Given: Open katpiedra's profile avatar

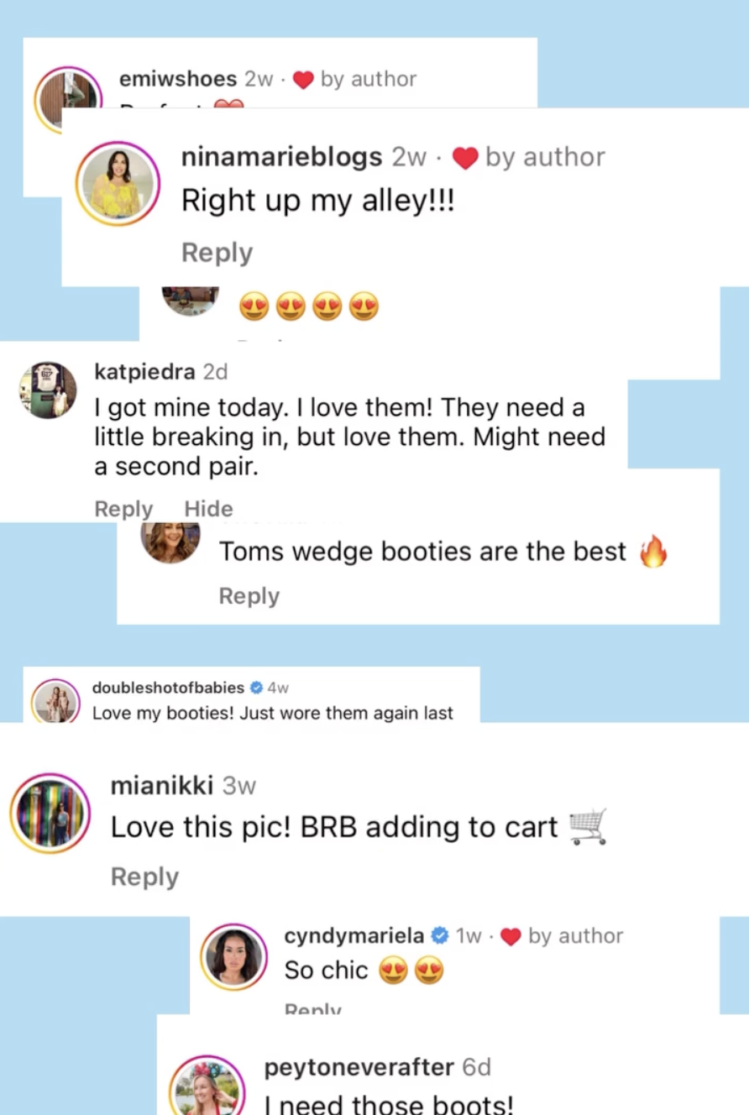Looking at the screenshot, I should pos(48,390).
